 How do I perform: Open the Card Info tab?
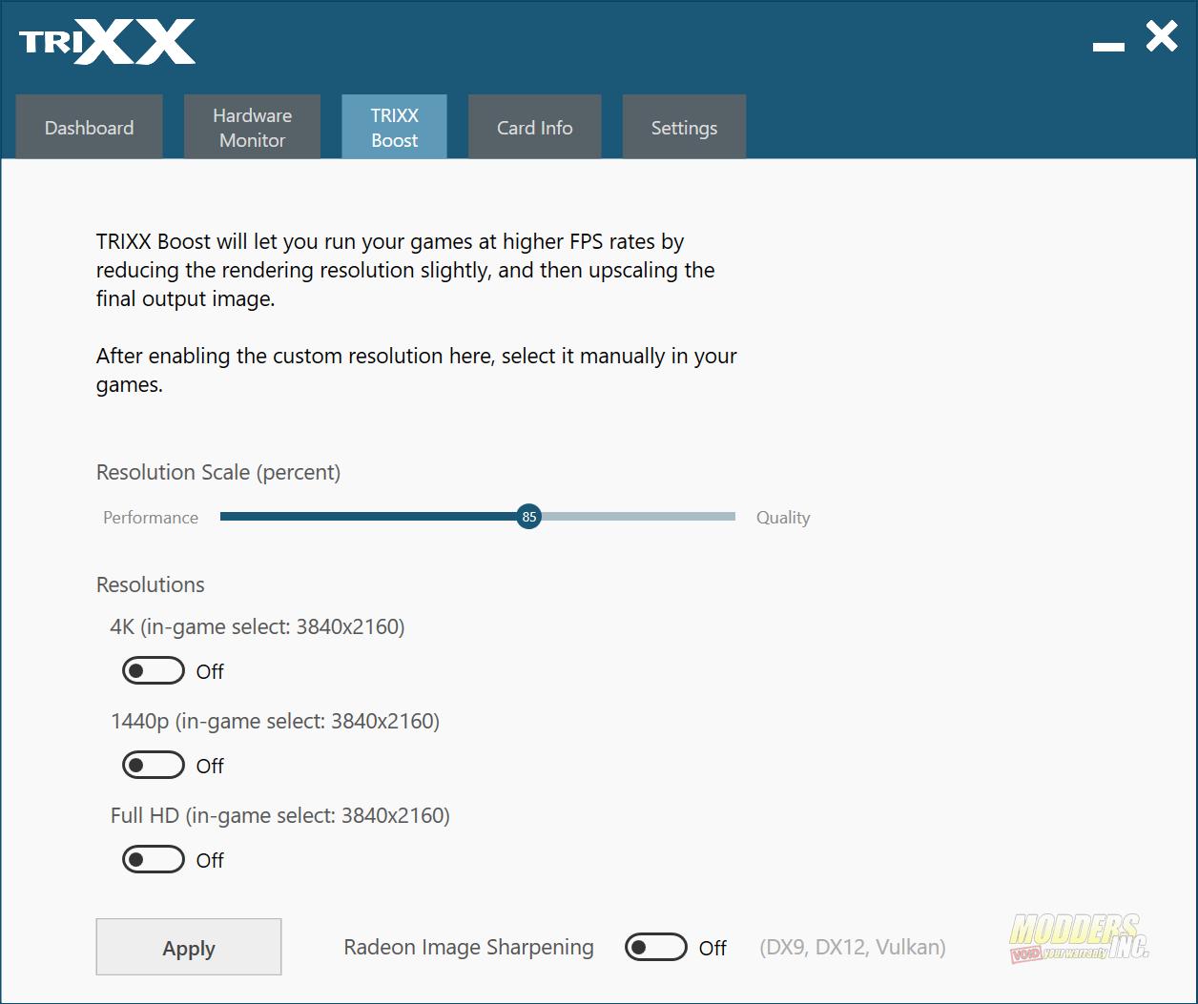coord(535,127)
